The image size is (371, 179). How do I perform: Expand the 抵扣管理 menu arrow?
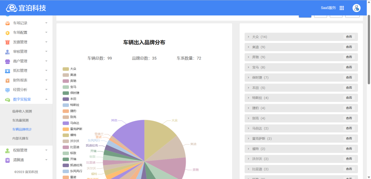tap(46, 70)
